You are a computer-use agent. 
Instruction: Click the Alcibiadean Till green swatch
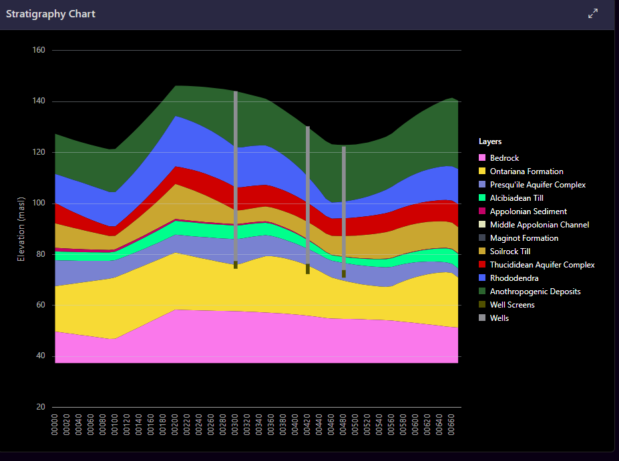click(482, 198)
